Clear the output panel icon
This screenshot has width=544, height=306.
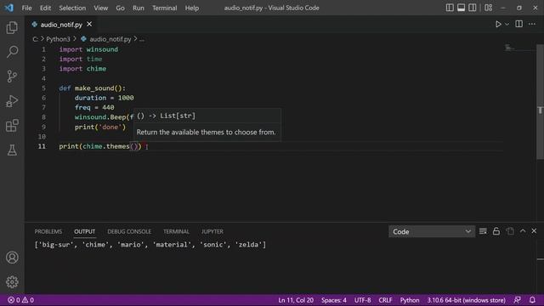(483, 231)
